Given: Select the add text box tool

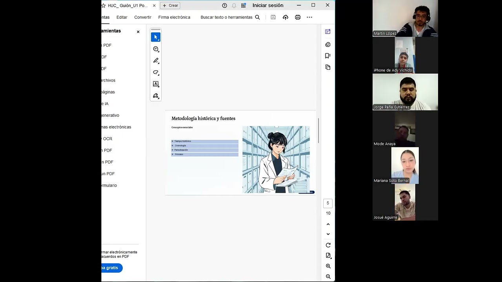Looking at the screenshot, I should 156,84.
